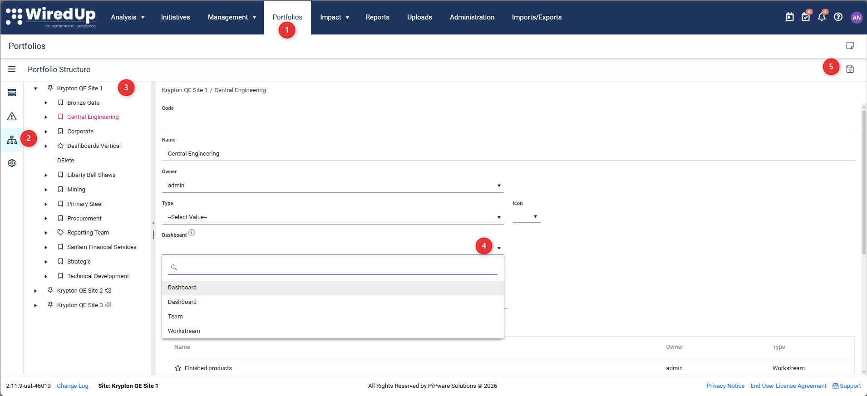This screenshot has width=867, height=396.
Task: Choose the Workstream option in dropdown list
Action: pos(333,331)
